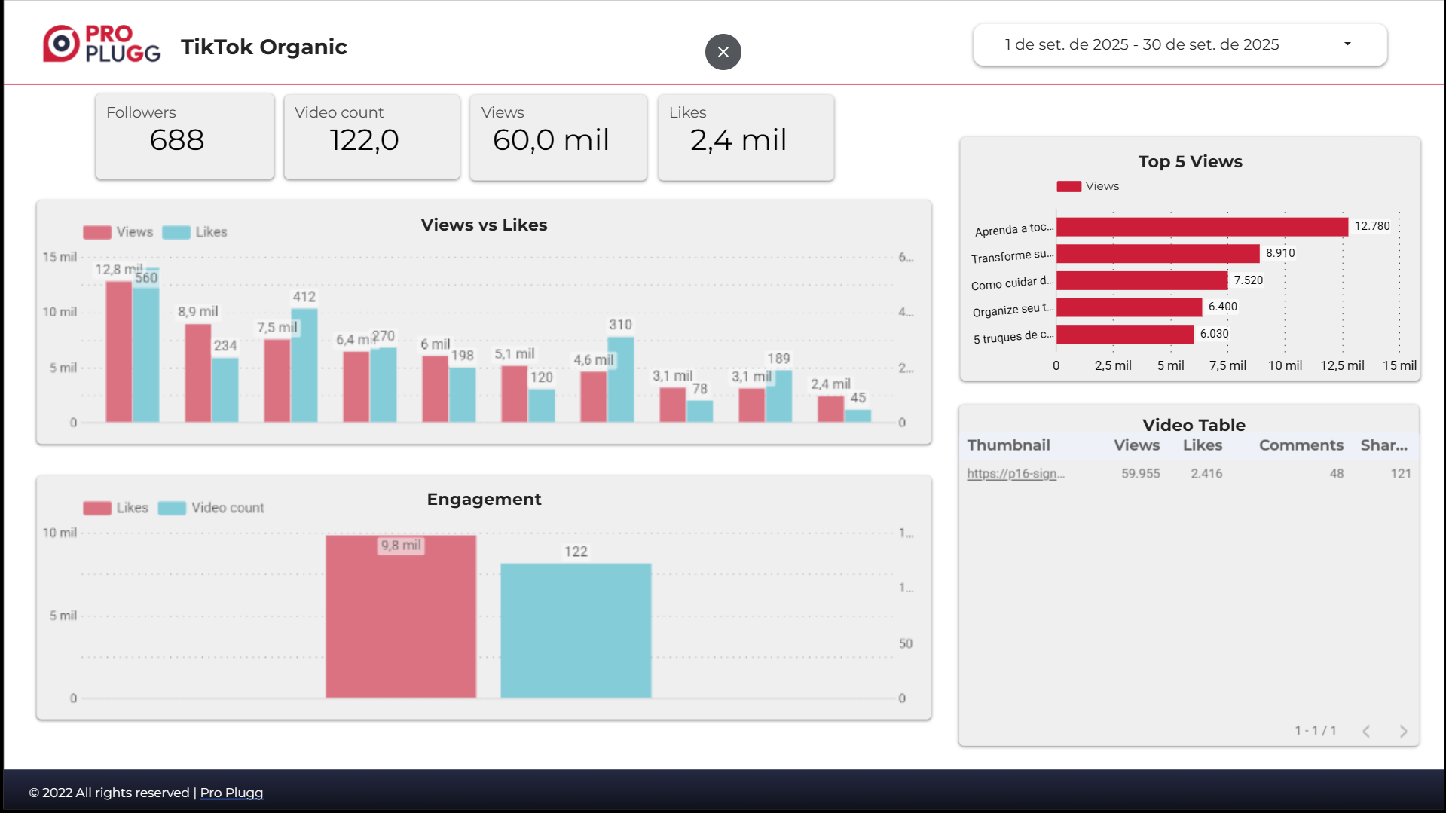This screenshot has height=813, width=1446.
Task: Click the '5 truques de c...' bar with 6.030 views
Action: coord(1125,334)
